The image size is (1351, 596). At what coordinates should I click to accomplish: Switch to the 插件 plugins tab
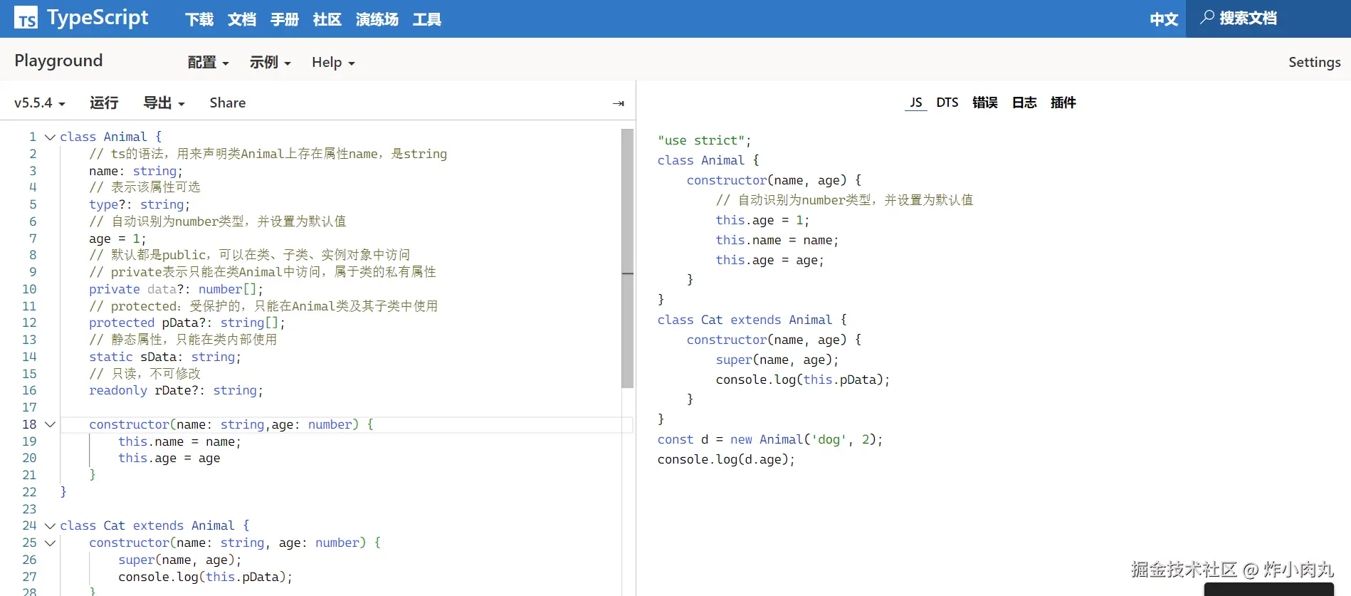pyautogui.click(x=1063, y=103)
